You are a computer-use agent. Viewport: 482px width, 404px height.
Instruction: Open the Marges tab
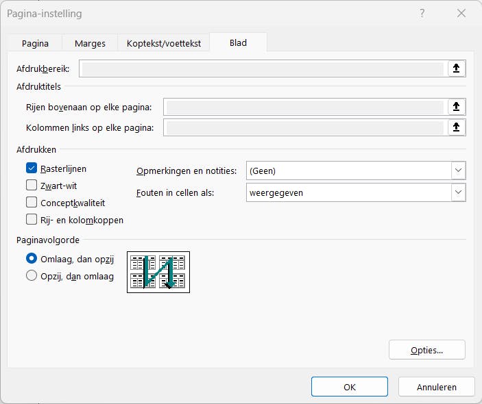[90, 43]
